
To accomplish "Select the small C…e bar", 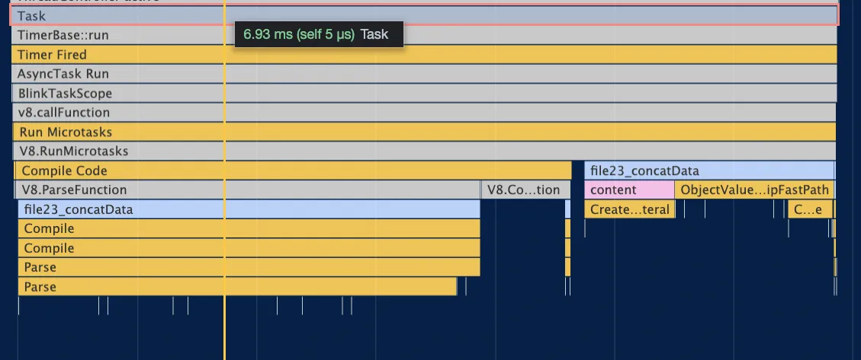I will pos(811,209).
